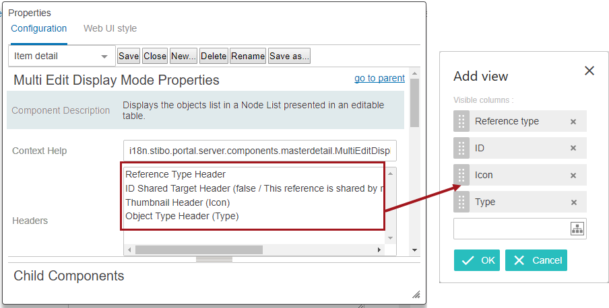The height and width of the screenshot is (308, 609).
Task: Cancel the Add view dialog
Action: coord(536,260)
